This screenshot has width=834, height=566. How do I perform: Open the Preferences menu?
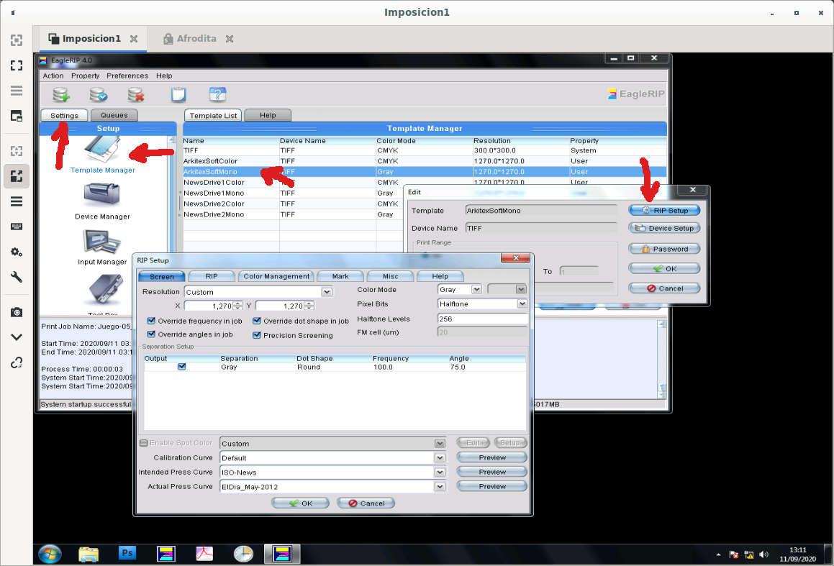click(127, 76)
